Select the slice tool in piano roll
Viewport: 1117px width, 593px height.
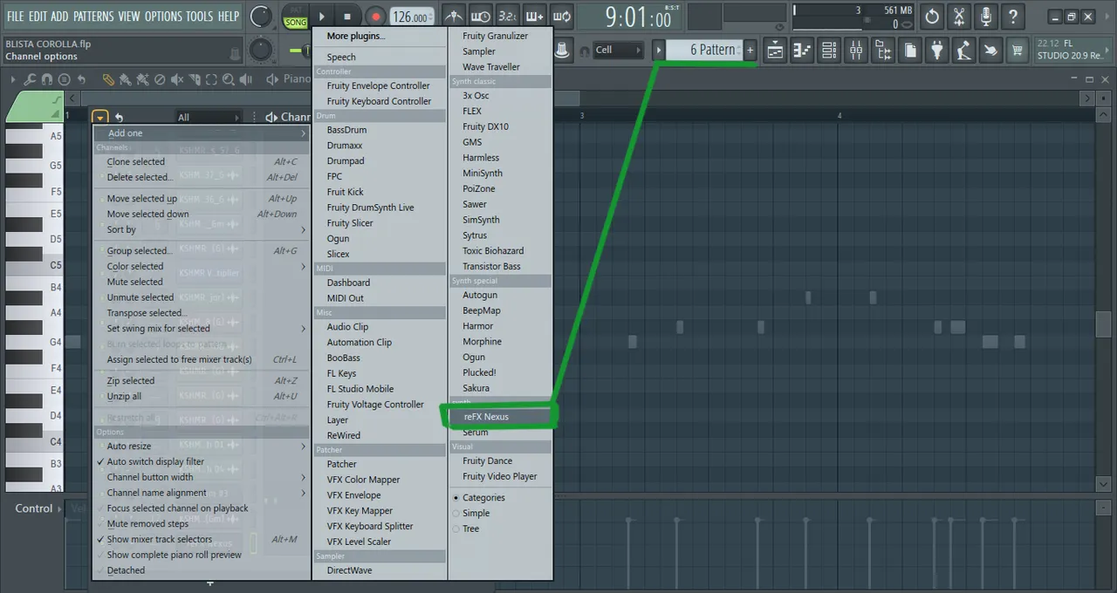tap(195, 79)
